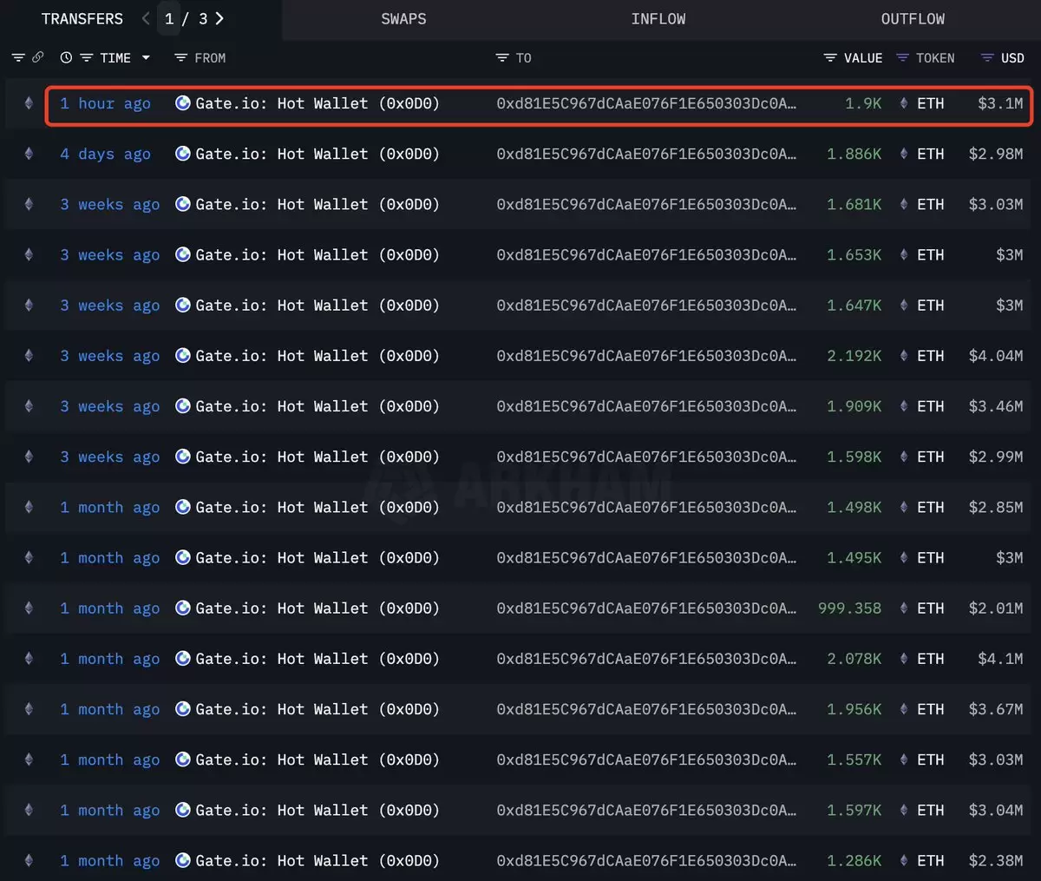The height and width of the screenshot is (881, 1041).
Task: Open the TOKEN column filter icon
Action: tap(902, 57)
